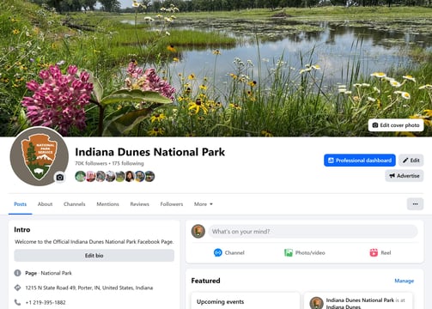Click the location icon beside the address
Screen dimensions: 432x309
(x=17, y=288)
